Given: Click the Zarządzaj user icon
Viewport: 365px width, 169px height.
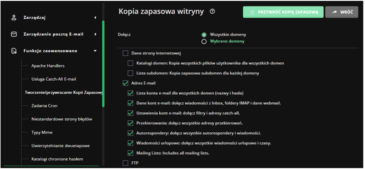Looking at the screenshot, I should point(14,18).
